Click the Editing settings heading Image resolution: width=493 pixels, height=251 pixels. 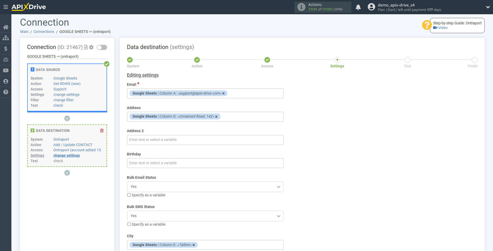point(143,75)
